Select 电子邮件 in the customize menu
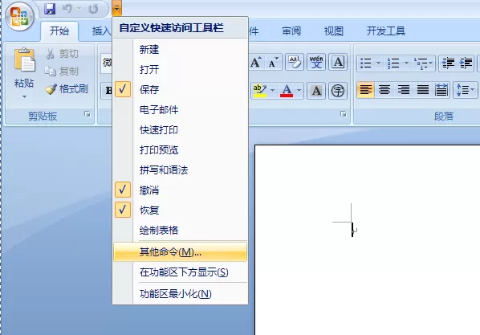 click(x=180, y=109)
